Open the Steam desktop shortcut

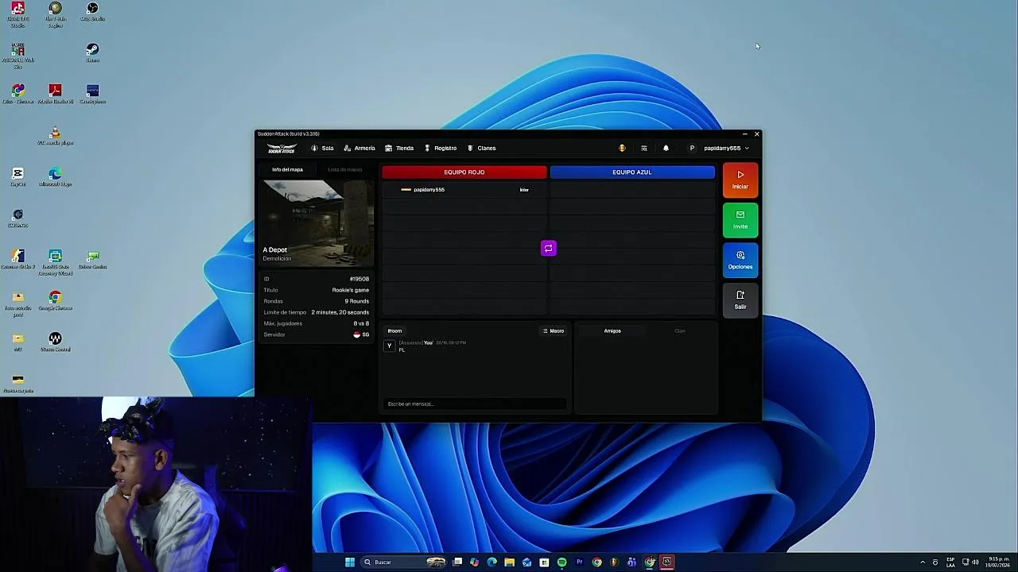(x=92, y=53)
